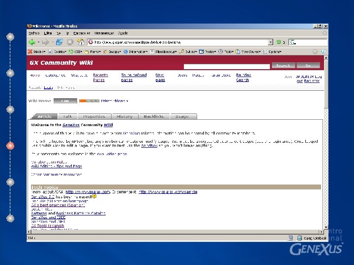Click the Register link
The height and width of the screenshot is (265, 354).
pyautogui.click(x=312, y=81)
